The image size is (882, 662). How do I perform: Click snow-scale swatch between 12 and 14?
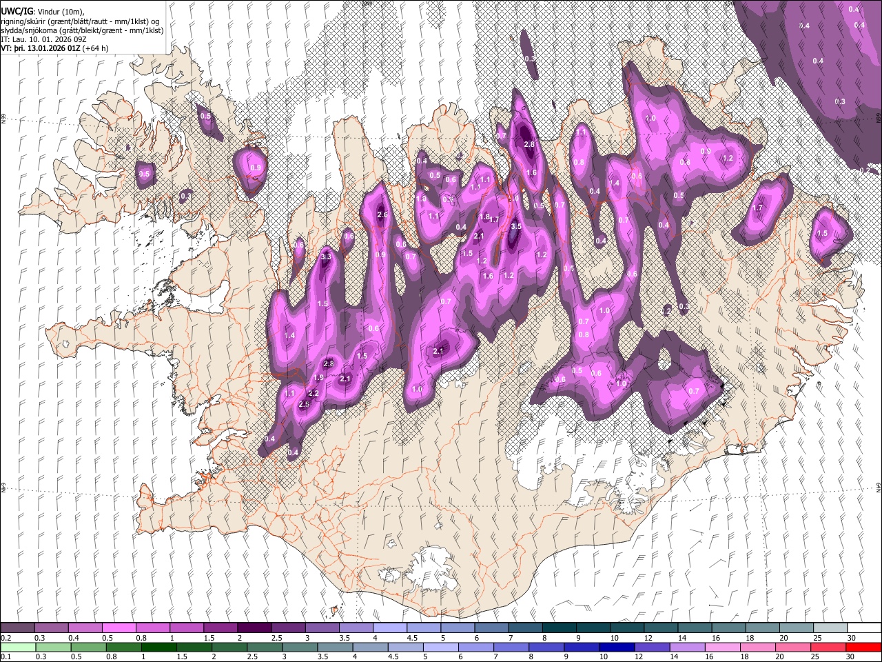[659, 628]
